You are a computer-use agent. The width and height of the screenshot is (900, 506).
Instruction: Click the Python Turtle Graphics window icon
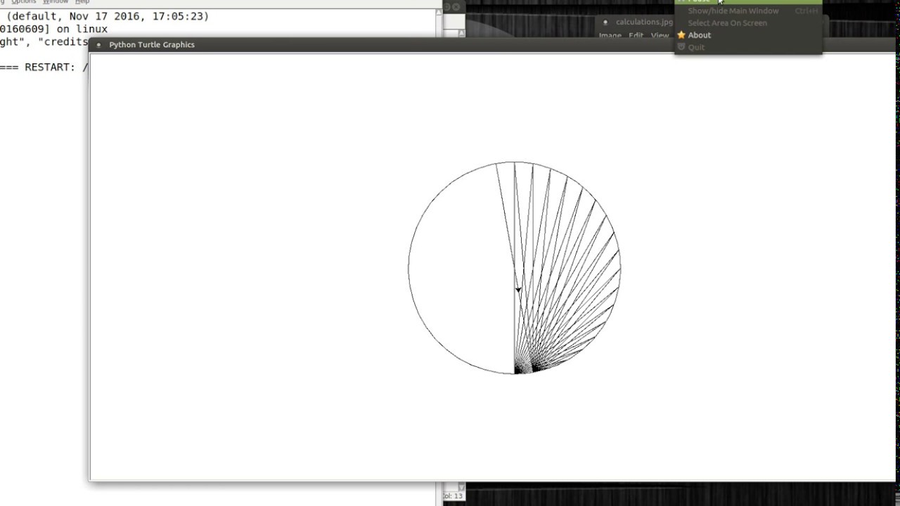(x=98, y=45)
